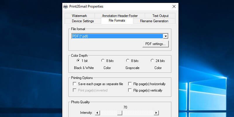Select the Device Settings tab
This screenshot has height=117, width=234.
coord(83,21)
